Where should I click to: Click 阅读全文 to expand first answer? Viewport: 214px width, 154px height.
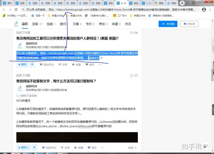click(x=94, y=58)
